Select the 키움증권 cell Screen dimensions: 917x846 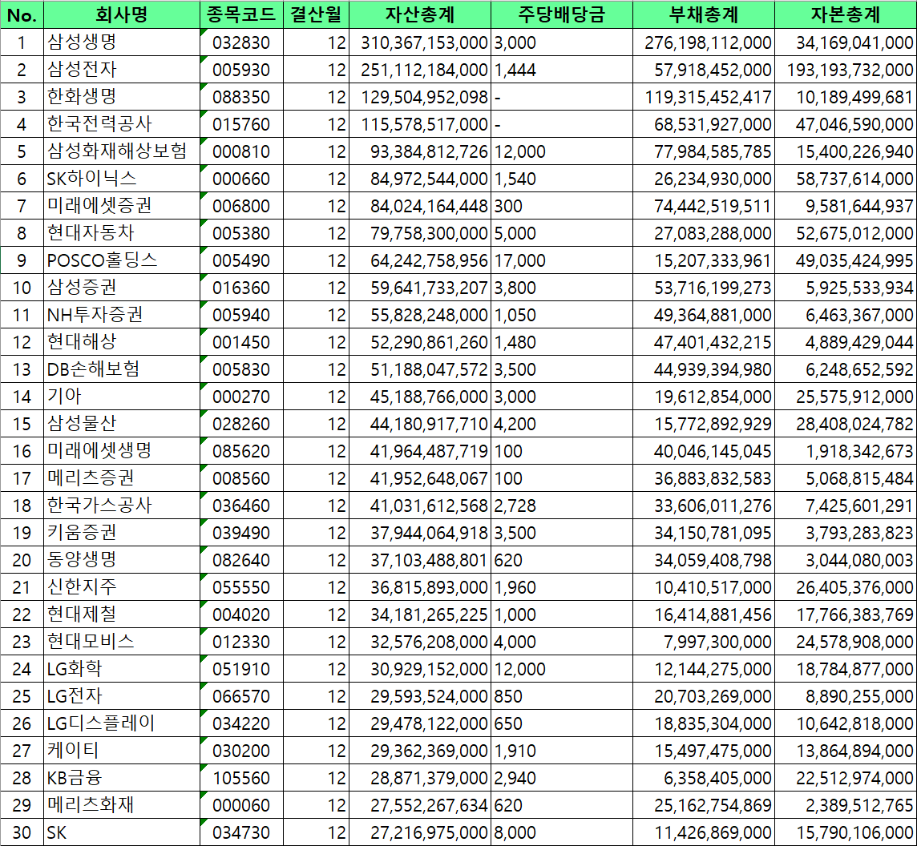122,533
